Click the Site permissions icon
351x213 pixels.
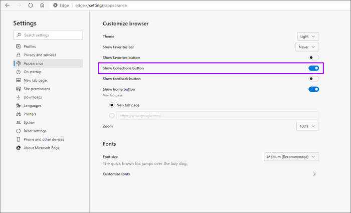(19, 89)
